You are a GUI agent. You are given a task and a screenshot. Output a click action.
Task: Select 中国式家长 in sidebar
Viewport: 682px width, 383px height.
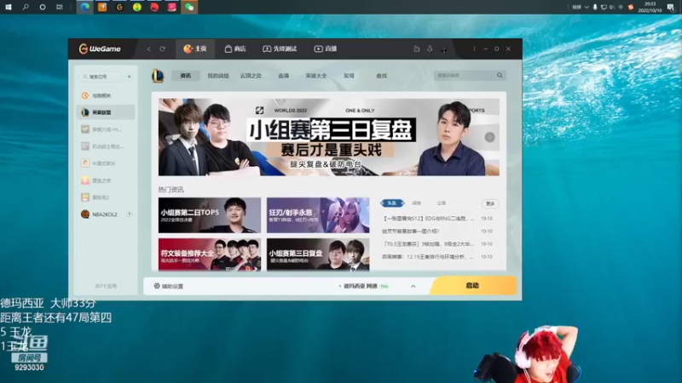106,163
